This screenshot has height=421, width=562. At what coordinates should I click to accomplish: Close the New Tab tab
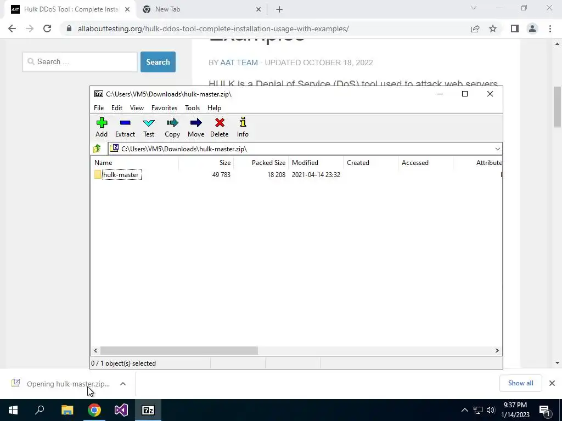click(x=258, y=9)
